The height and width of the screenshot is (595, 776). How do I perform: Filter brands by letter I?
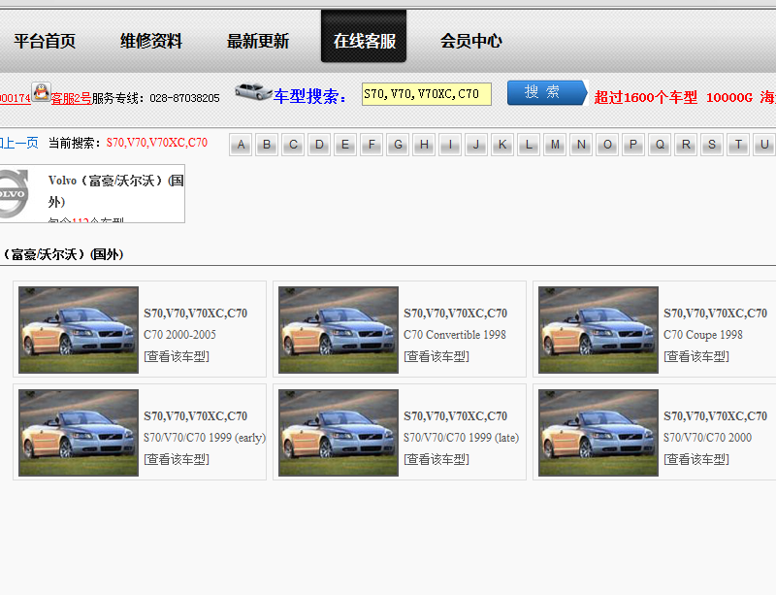coord(450,145)
